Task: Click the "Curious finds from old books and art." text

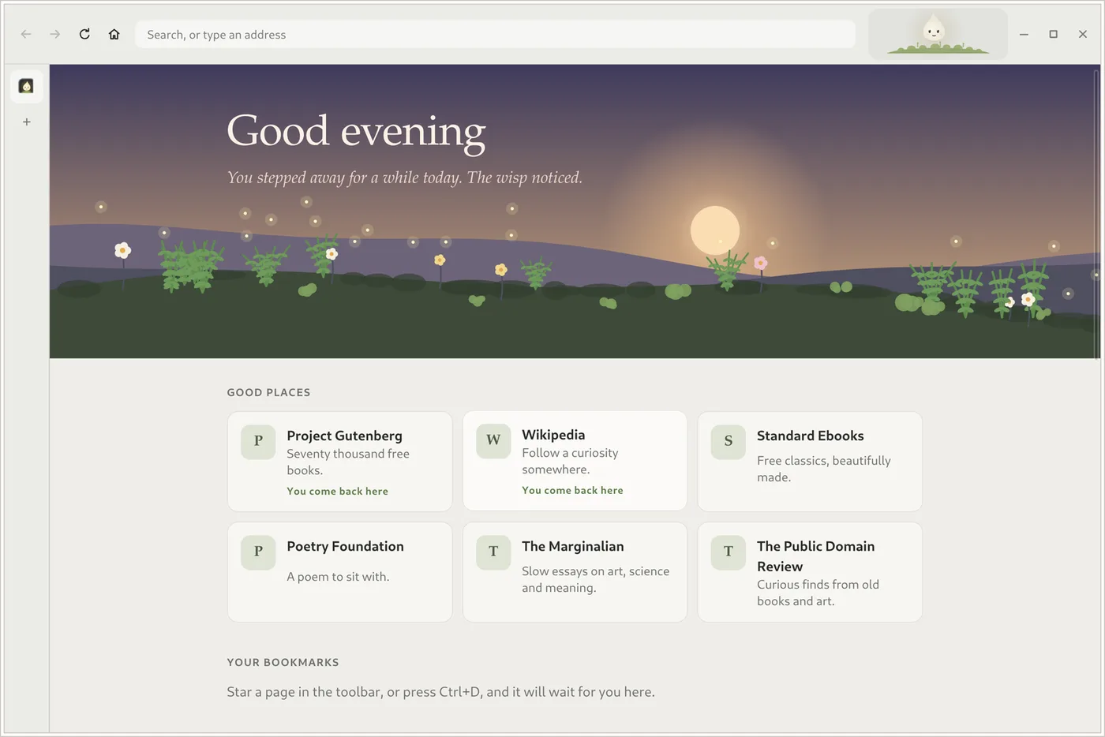Action: (818, 593)
